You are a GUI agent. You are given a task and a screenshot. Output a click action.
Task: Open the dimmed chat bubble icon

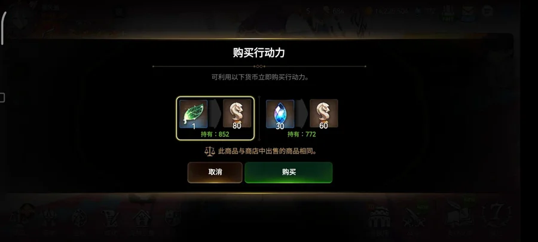click(x=488, y=12)
